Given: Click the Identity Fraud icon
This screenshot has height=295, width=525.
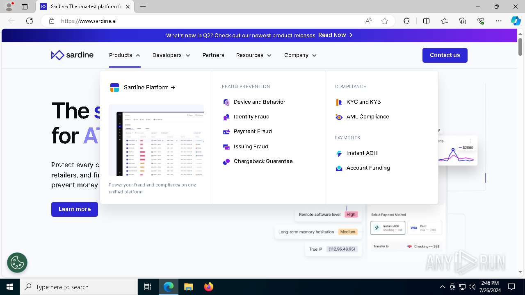Looking at the screenshot, I should click(x=226, y=117).
